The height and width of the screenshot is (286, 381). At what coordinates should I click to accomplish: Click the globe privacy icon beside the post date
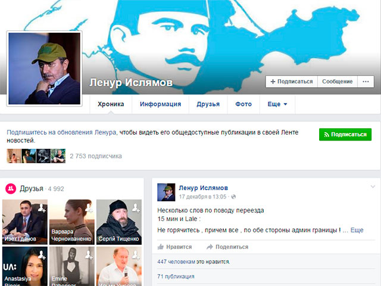tap(233, 197)
